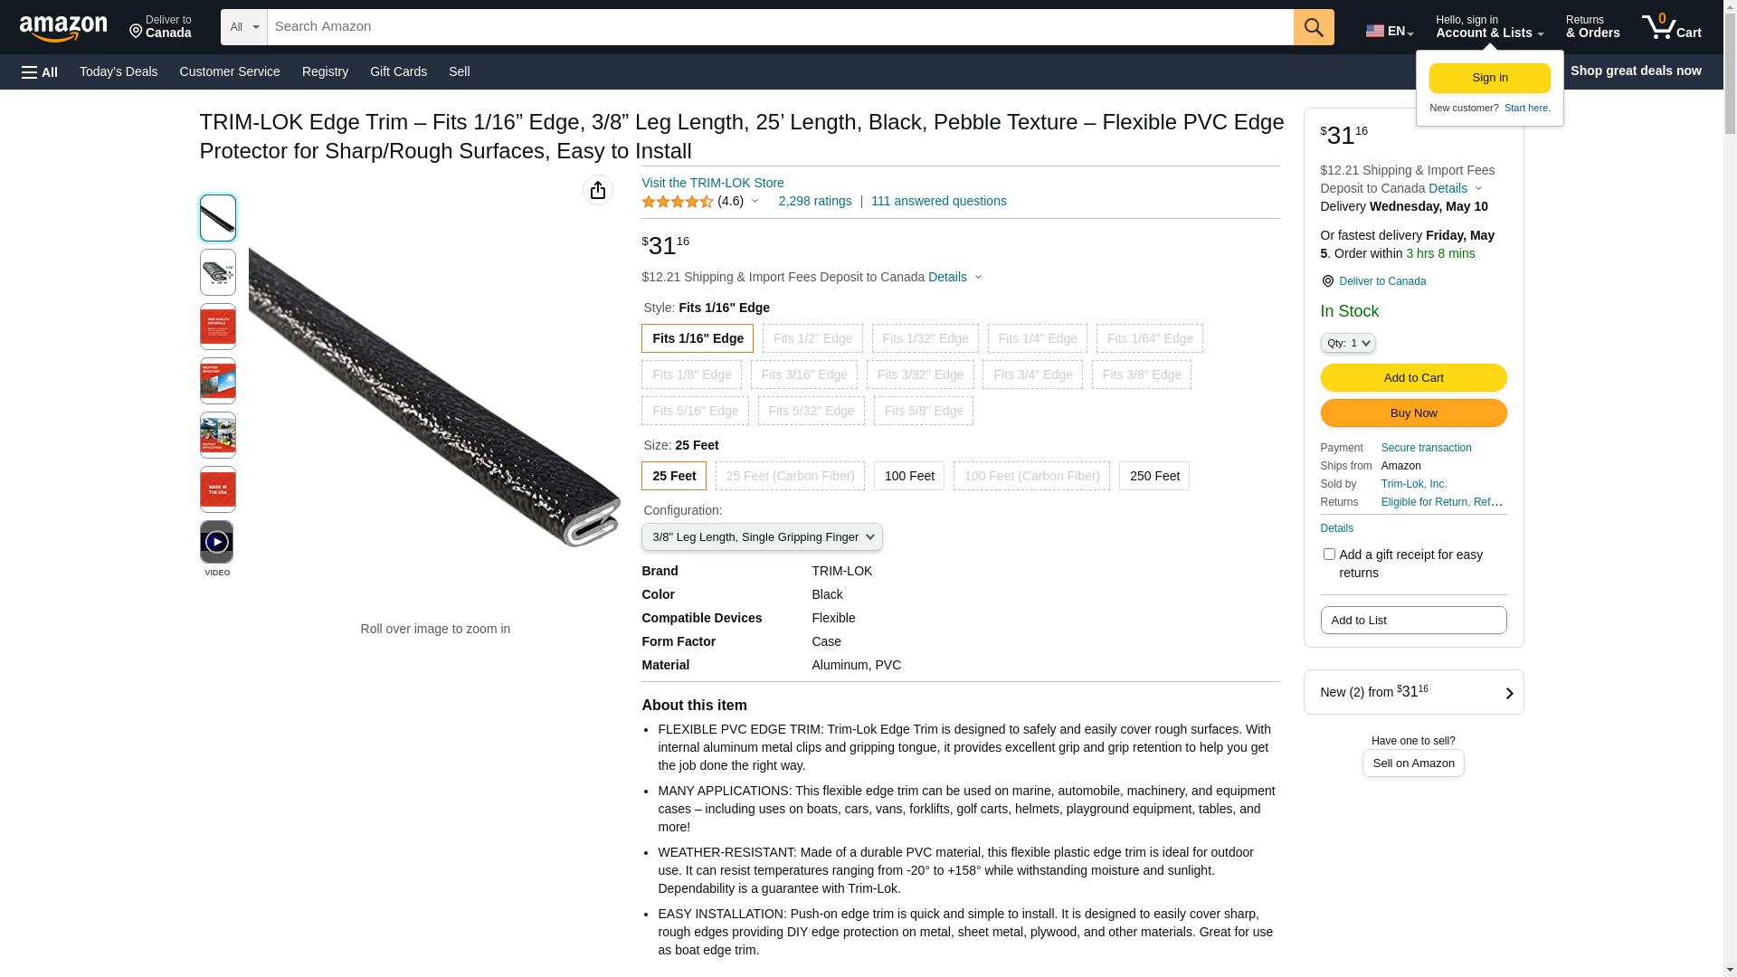Viewport: 1737px width, 977px height.
Task: Click the Search Amazon input field
Action: click(778, 27)
